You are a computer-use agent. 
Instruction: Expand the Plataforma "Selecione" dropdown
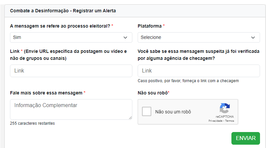[199, 38]
